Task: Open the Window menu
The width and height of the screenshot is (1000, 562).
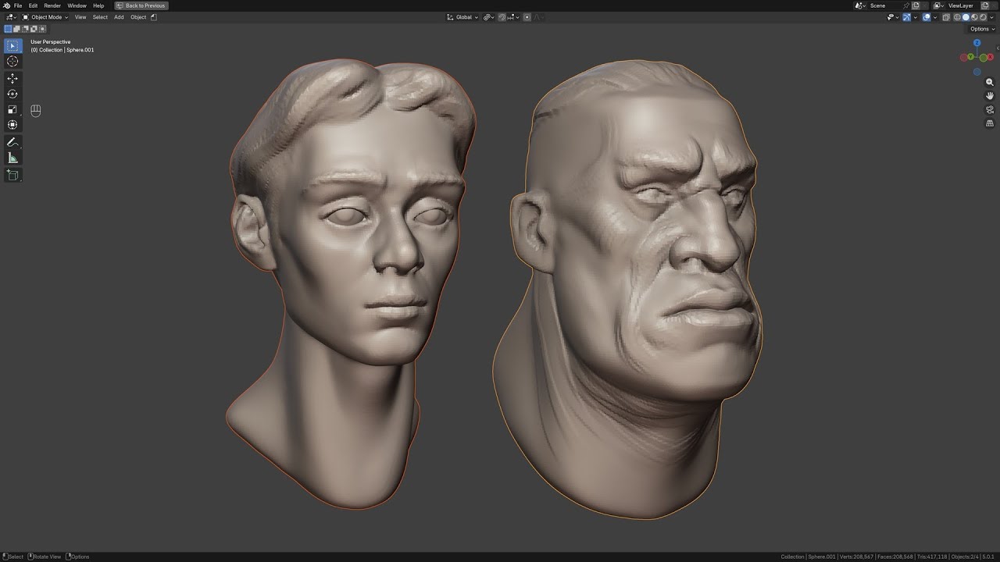Action: (x=77, y=5)
